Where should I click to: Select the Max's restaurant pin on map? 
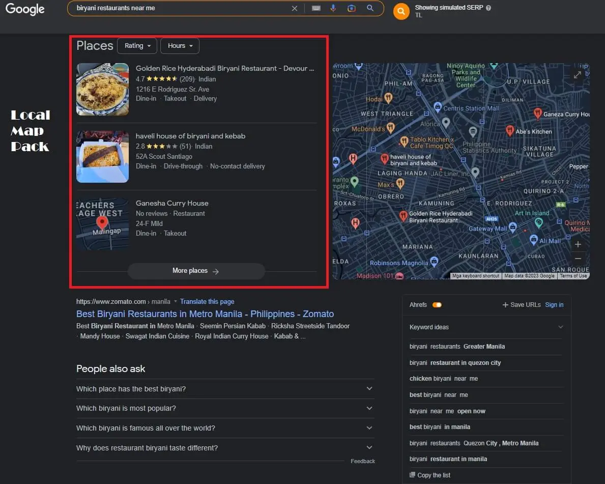click(400, 183)
